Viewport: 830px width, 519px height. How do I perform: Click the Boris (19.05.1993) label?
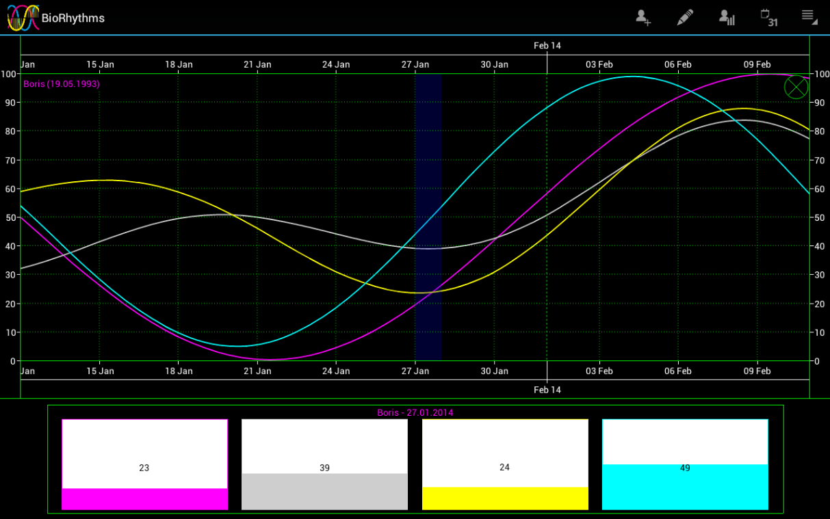(62, 84)
